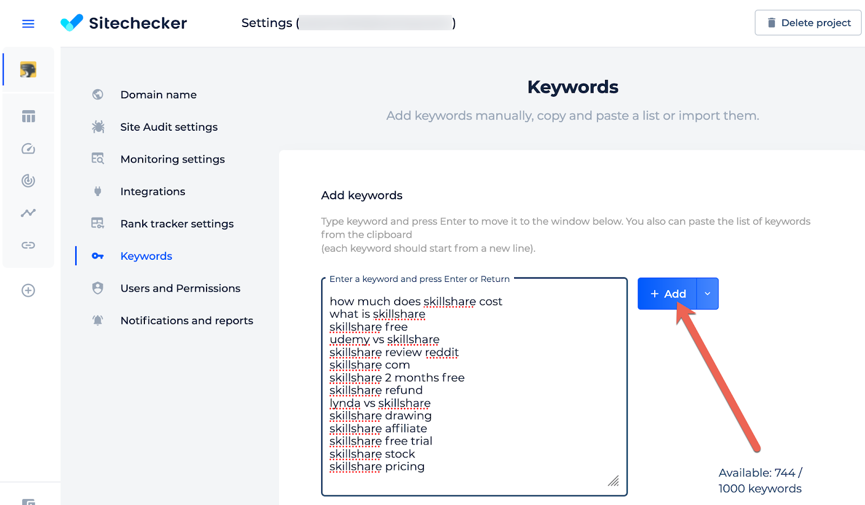Open the rank tracker chart icon
Screen dimensions: 865x505
pyautogui.click(x=28, y=213)
